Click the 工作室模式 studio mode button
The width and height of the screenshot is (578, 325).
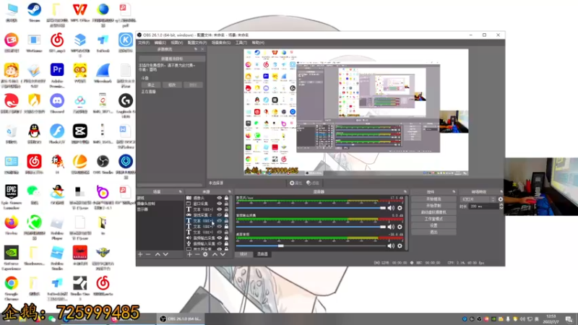[x=433, y=219]
